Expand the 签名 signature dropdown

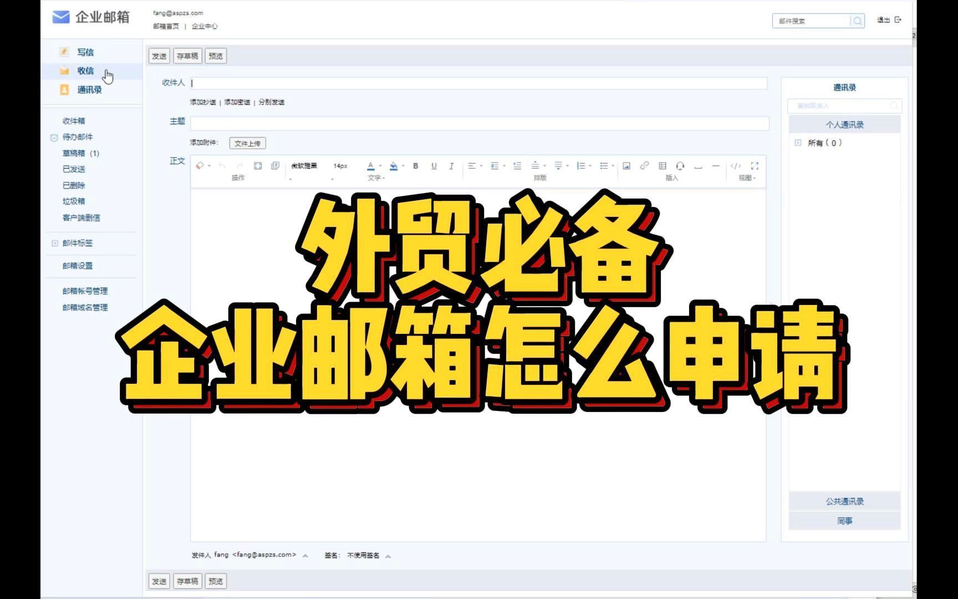pyautogui.click(x=388, y=554)
